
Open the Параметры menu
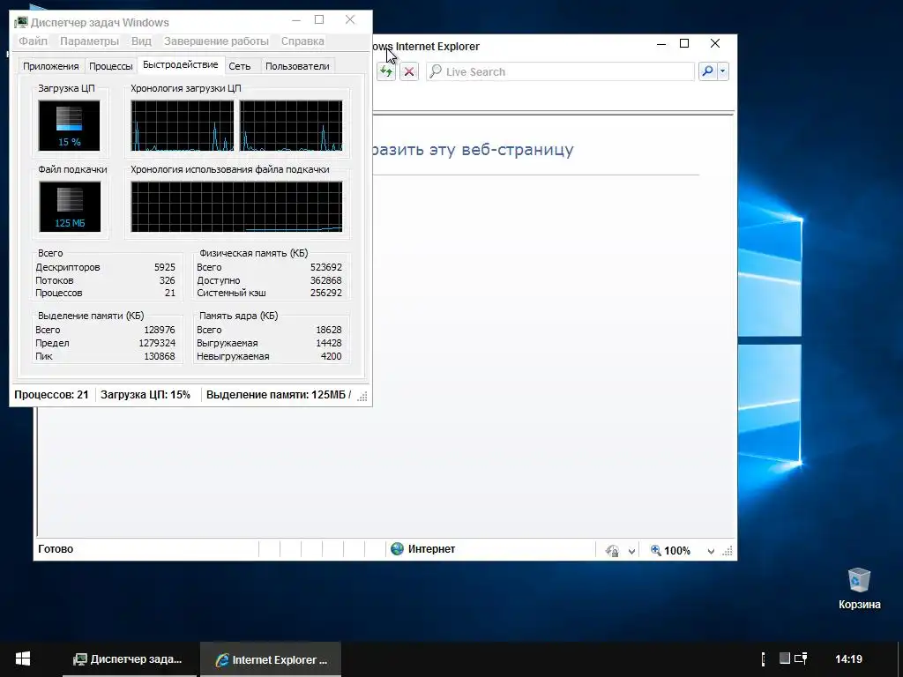pos(89,41)
